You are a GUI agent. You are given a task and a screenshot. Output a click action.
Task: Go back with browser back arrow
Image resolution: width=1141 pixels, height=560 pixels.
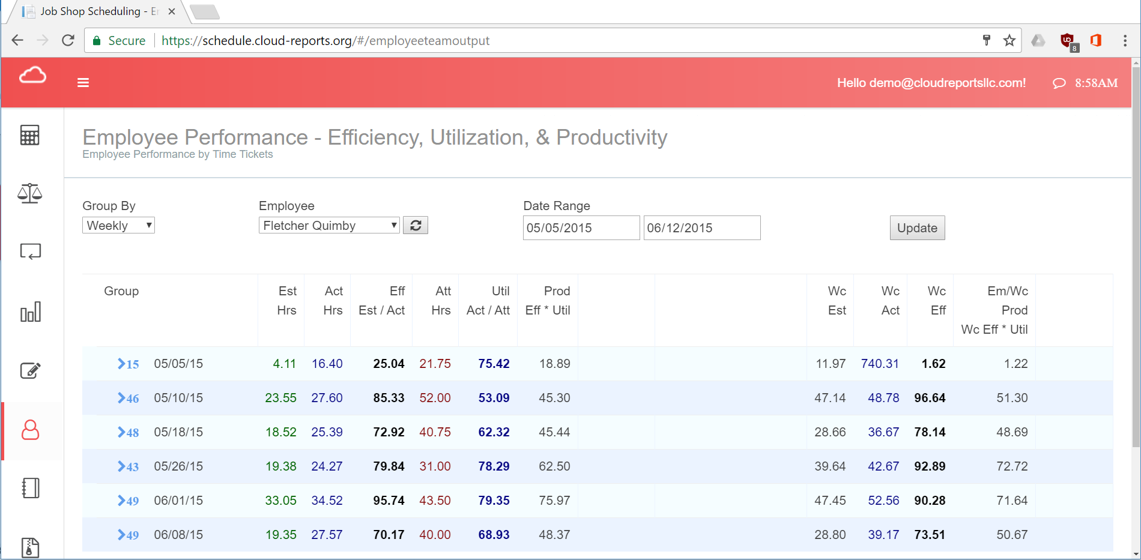[x=17, y=40]
